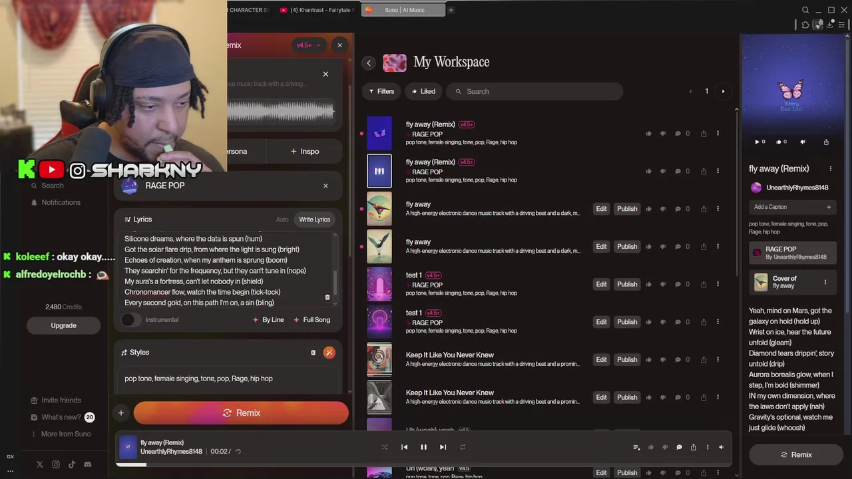Open Suno Discord link icon

point(87,464)
